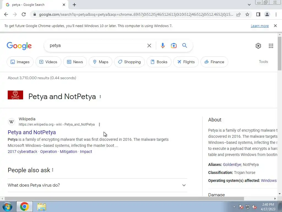Image resolution: width=282 pixels, height=212 pixels.
Task: Expand What does Petya virus do question
Action: pyautogui.click(x=97, y=185)
